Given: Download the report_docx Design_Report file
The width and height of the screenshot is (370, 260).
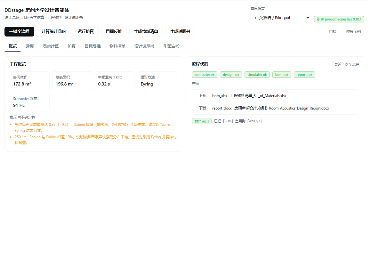Looking at the screenshot, I should point(203,108).
